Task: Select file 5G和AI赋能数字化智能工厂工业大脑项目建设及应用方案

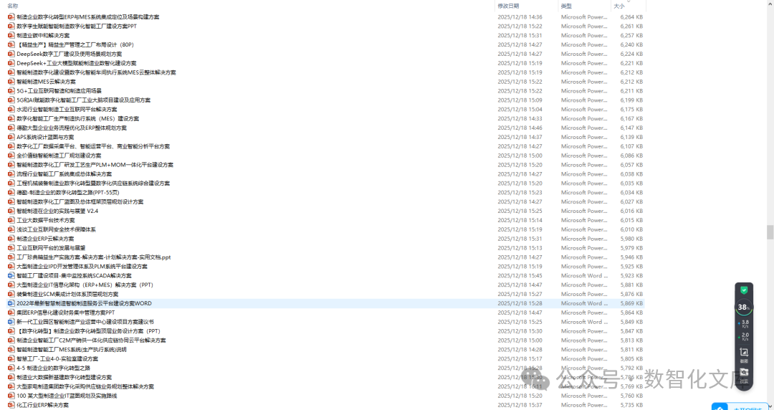Action: click(x=83, y=100)
